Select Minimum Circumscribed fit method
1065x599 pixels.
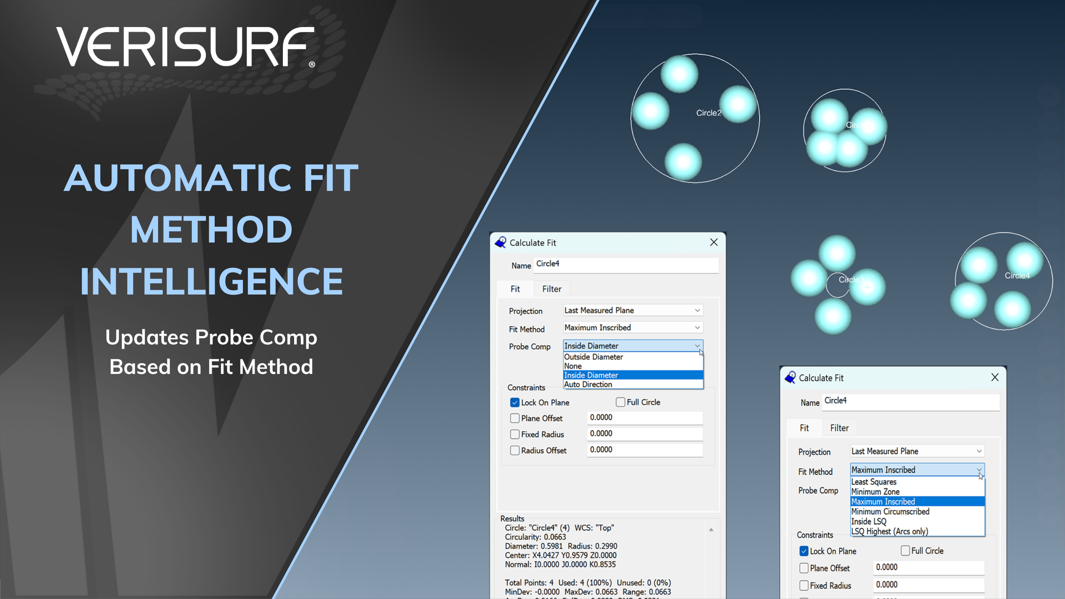tap(917, 512)
